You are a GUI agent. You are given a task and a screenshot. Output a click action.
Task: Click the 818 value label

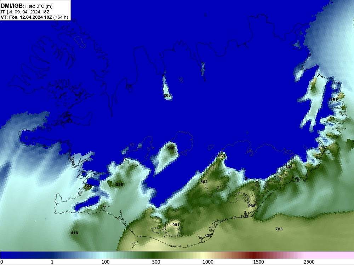(x=322, y=147)
